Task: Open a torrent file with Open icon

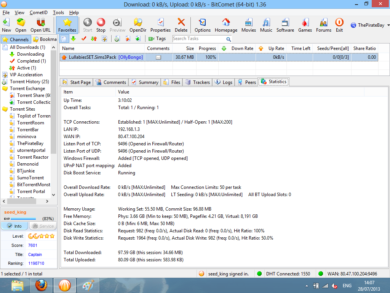Action: coord(21,25)
